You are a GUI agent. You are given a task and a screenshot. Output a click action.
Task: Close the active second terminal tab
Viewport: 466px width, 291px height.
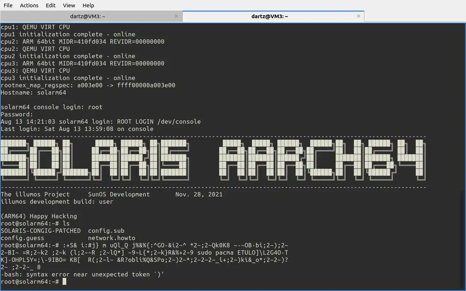point(359,16)
